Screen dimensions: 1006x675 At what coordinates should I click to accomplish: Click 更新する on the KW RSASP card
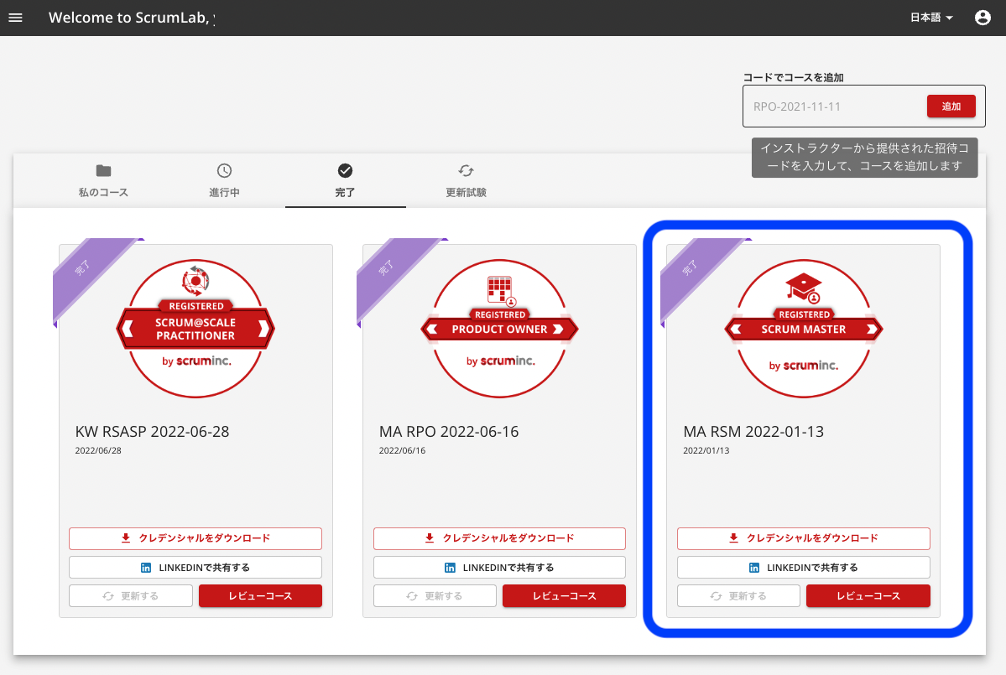click(131, 596)
